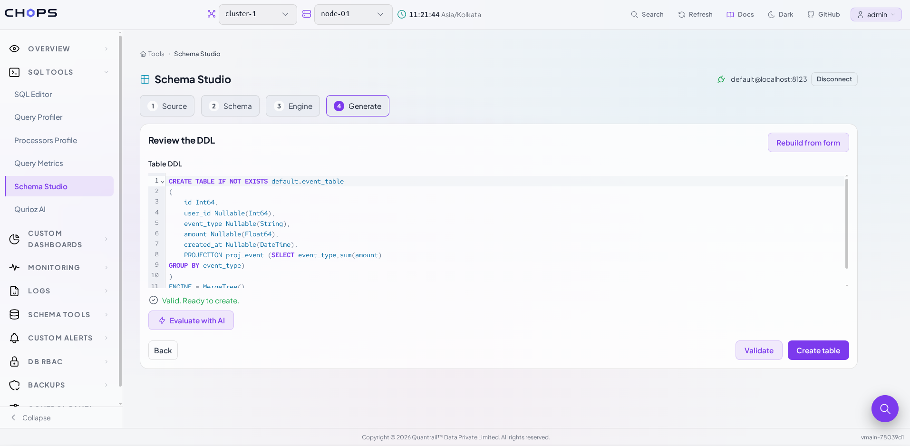Open the node-01 dropdown

(x=353, y=14)
